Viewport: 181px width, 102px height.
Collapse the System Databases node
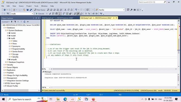tap(6, 30)
